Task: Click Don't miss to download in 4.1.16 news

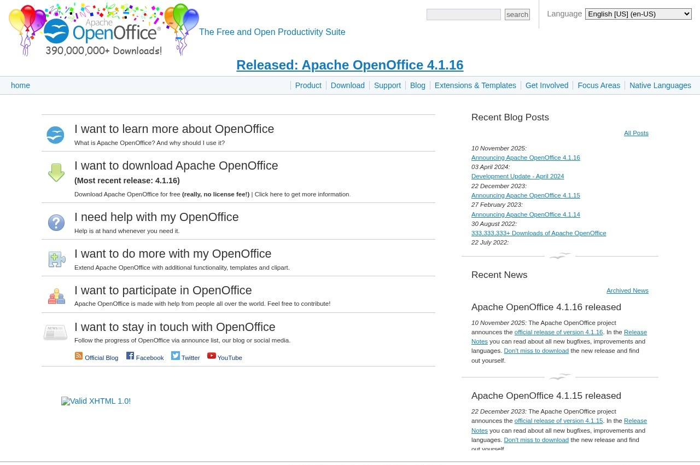Action: 536,351
